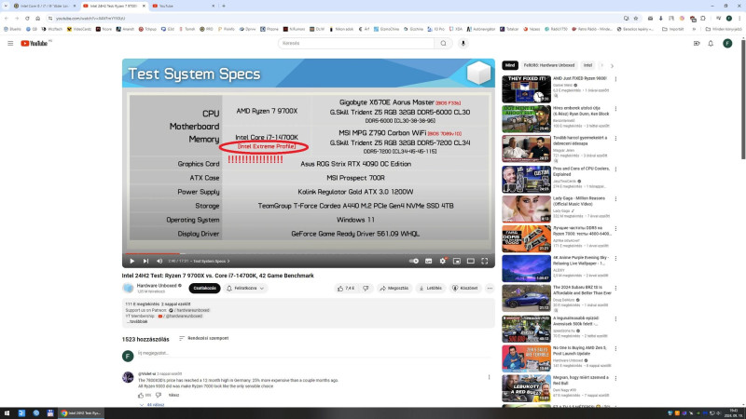Switch to the YouTube browser tab

[x=183, y=6]
